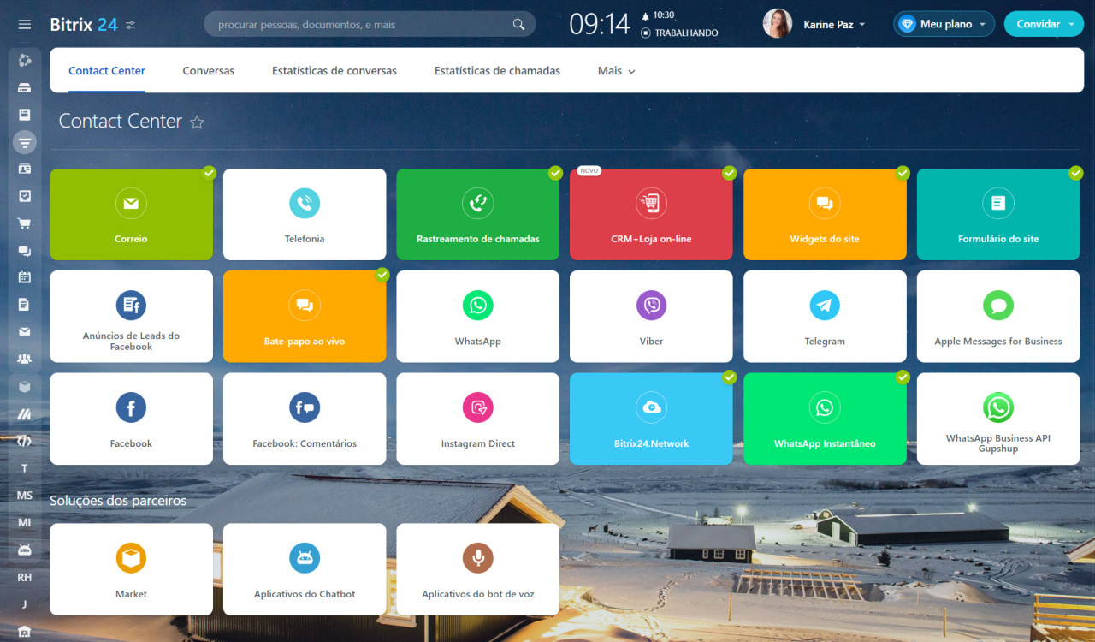The height and width of the screenshot is (642, 1095).
Task: Open sidebar item labeled MI
Action: pos(25,522)
